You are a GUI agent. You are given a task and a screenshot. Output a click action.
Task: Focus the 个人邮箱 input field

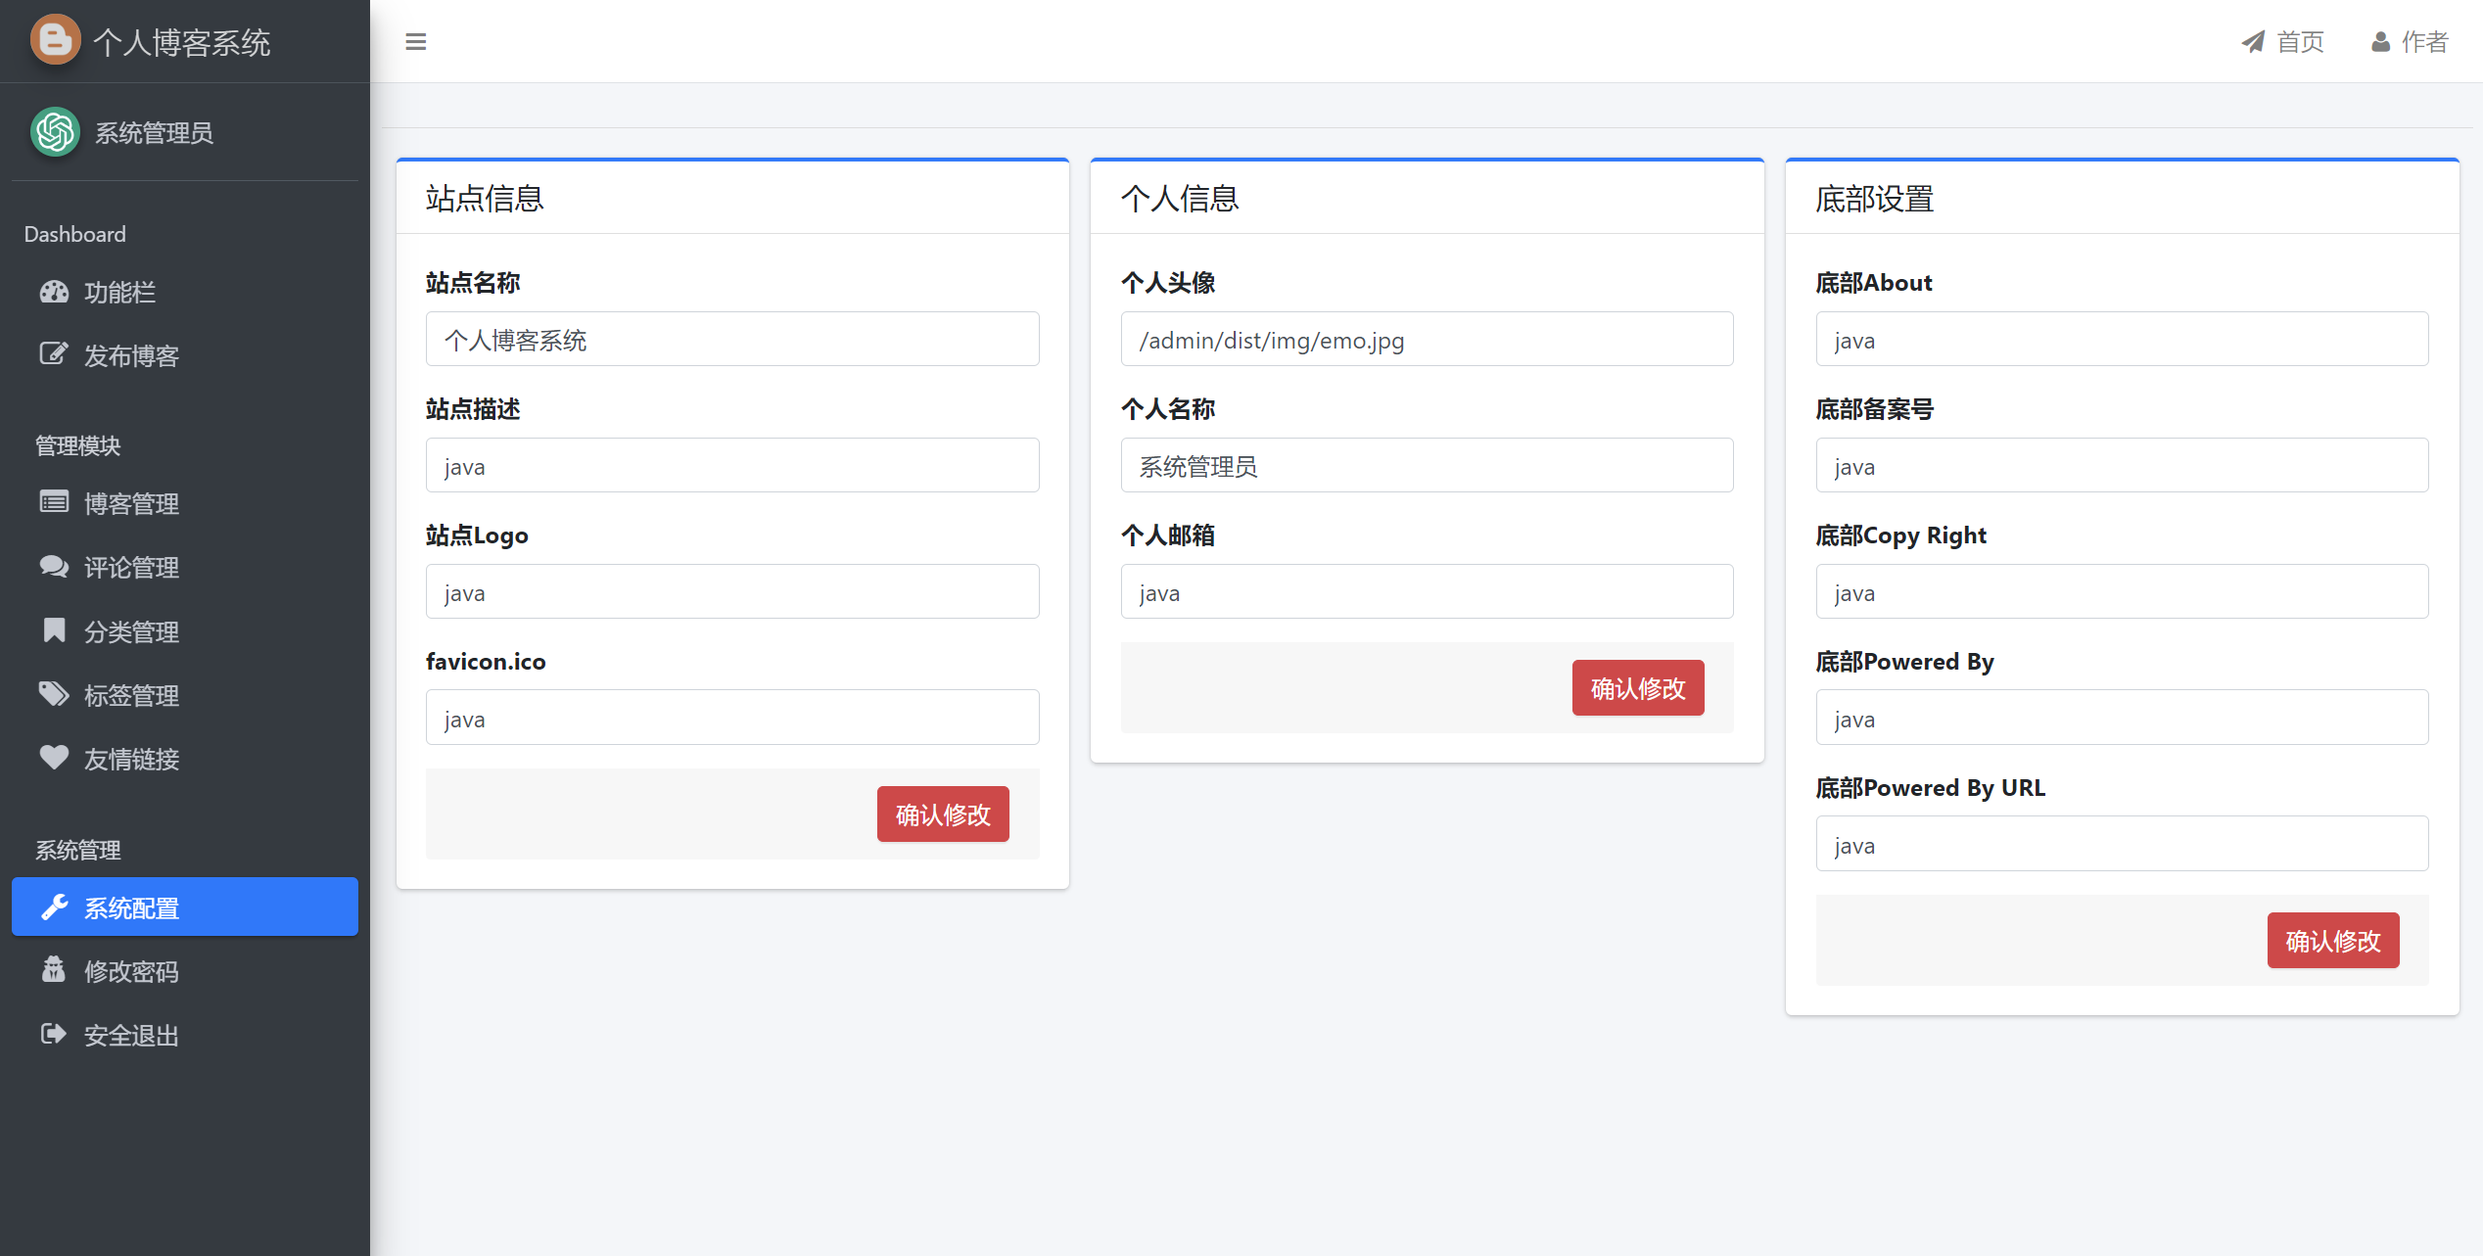point(1428,591)
